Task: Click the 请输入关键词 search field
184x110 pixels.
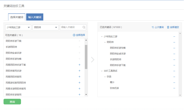Action: (x=71, y=27)
